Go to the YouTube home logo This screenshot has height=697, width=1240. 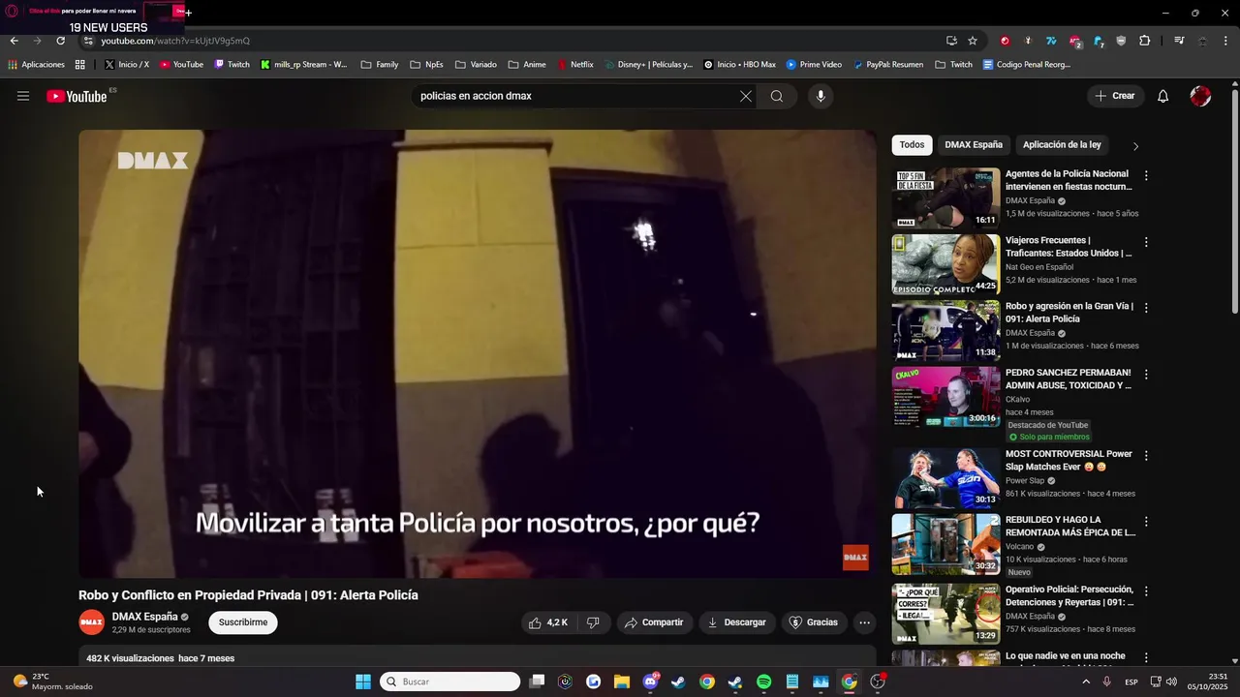coord(77,96)
